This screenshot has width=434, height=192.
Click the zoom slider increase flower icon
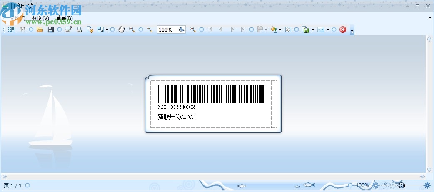point(428,185)
